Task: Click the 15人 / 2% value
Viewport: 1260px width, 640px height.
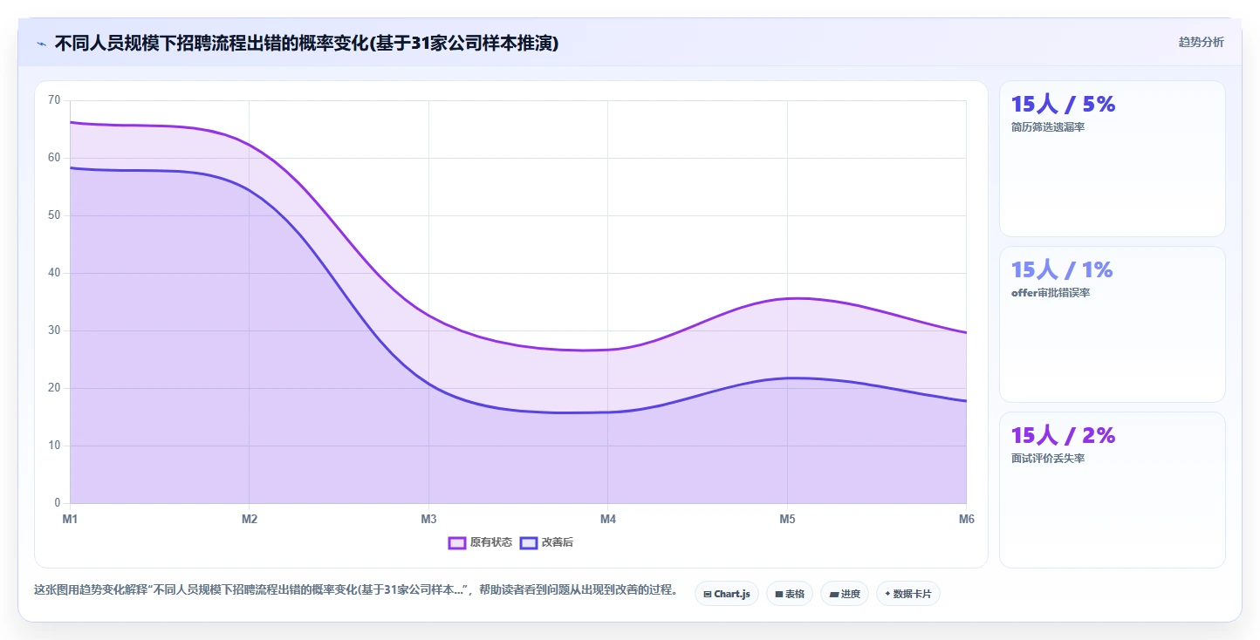Action: pyautogui.click(x=1063, y=436)
